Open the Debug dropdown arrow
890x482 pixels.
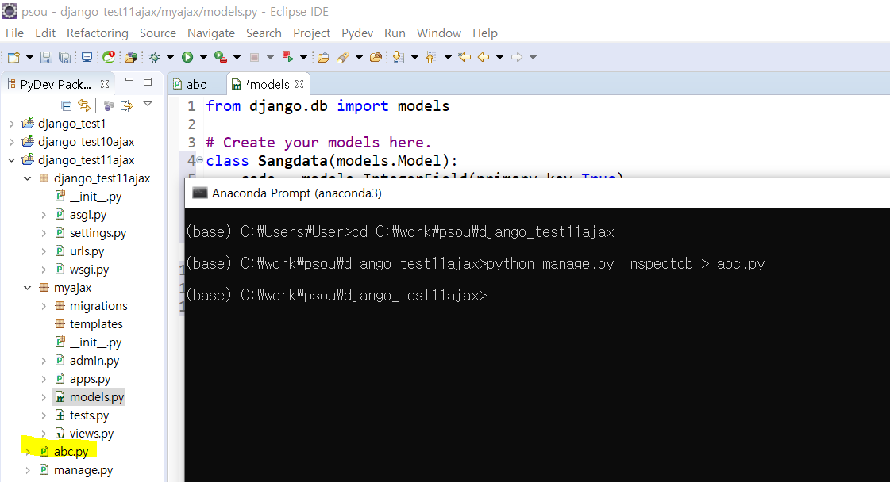[x=170, y=57]
